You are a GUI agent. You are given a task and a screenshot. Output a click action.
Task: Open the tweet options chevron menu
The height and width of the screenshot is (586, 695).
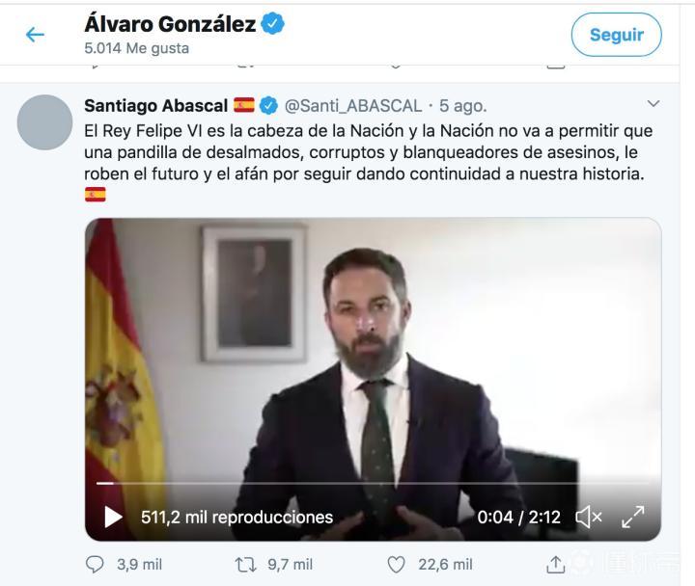point(653,104)
